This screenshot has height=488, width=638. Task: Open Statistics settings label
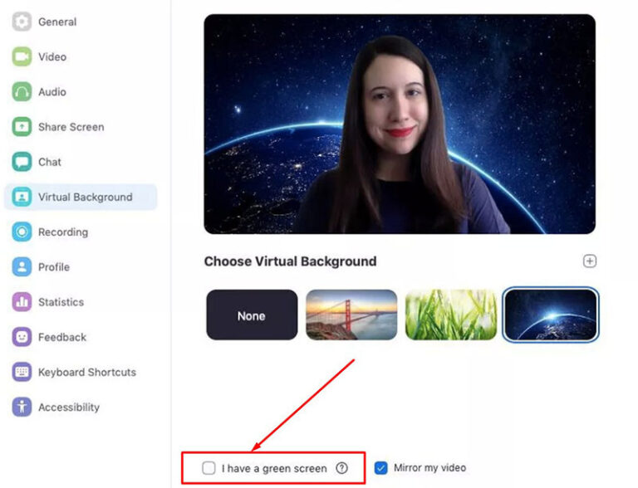point(61,302)
